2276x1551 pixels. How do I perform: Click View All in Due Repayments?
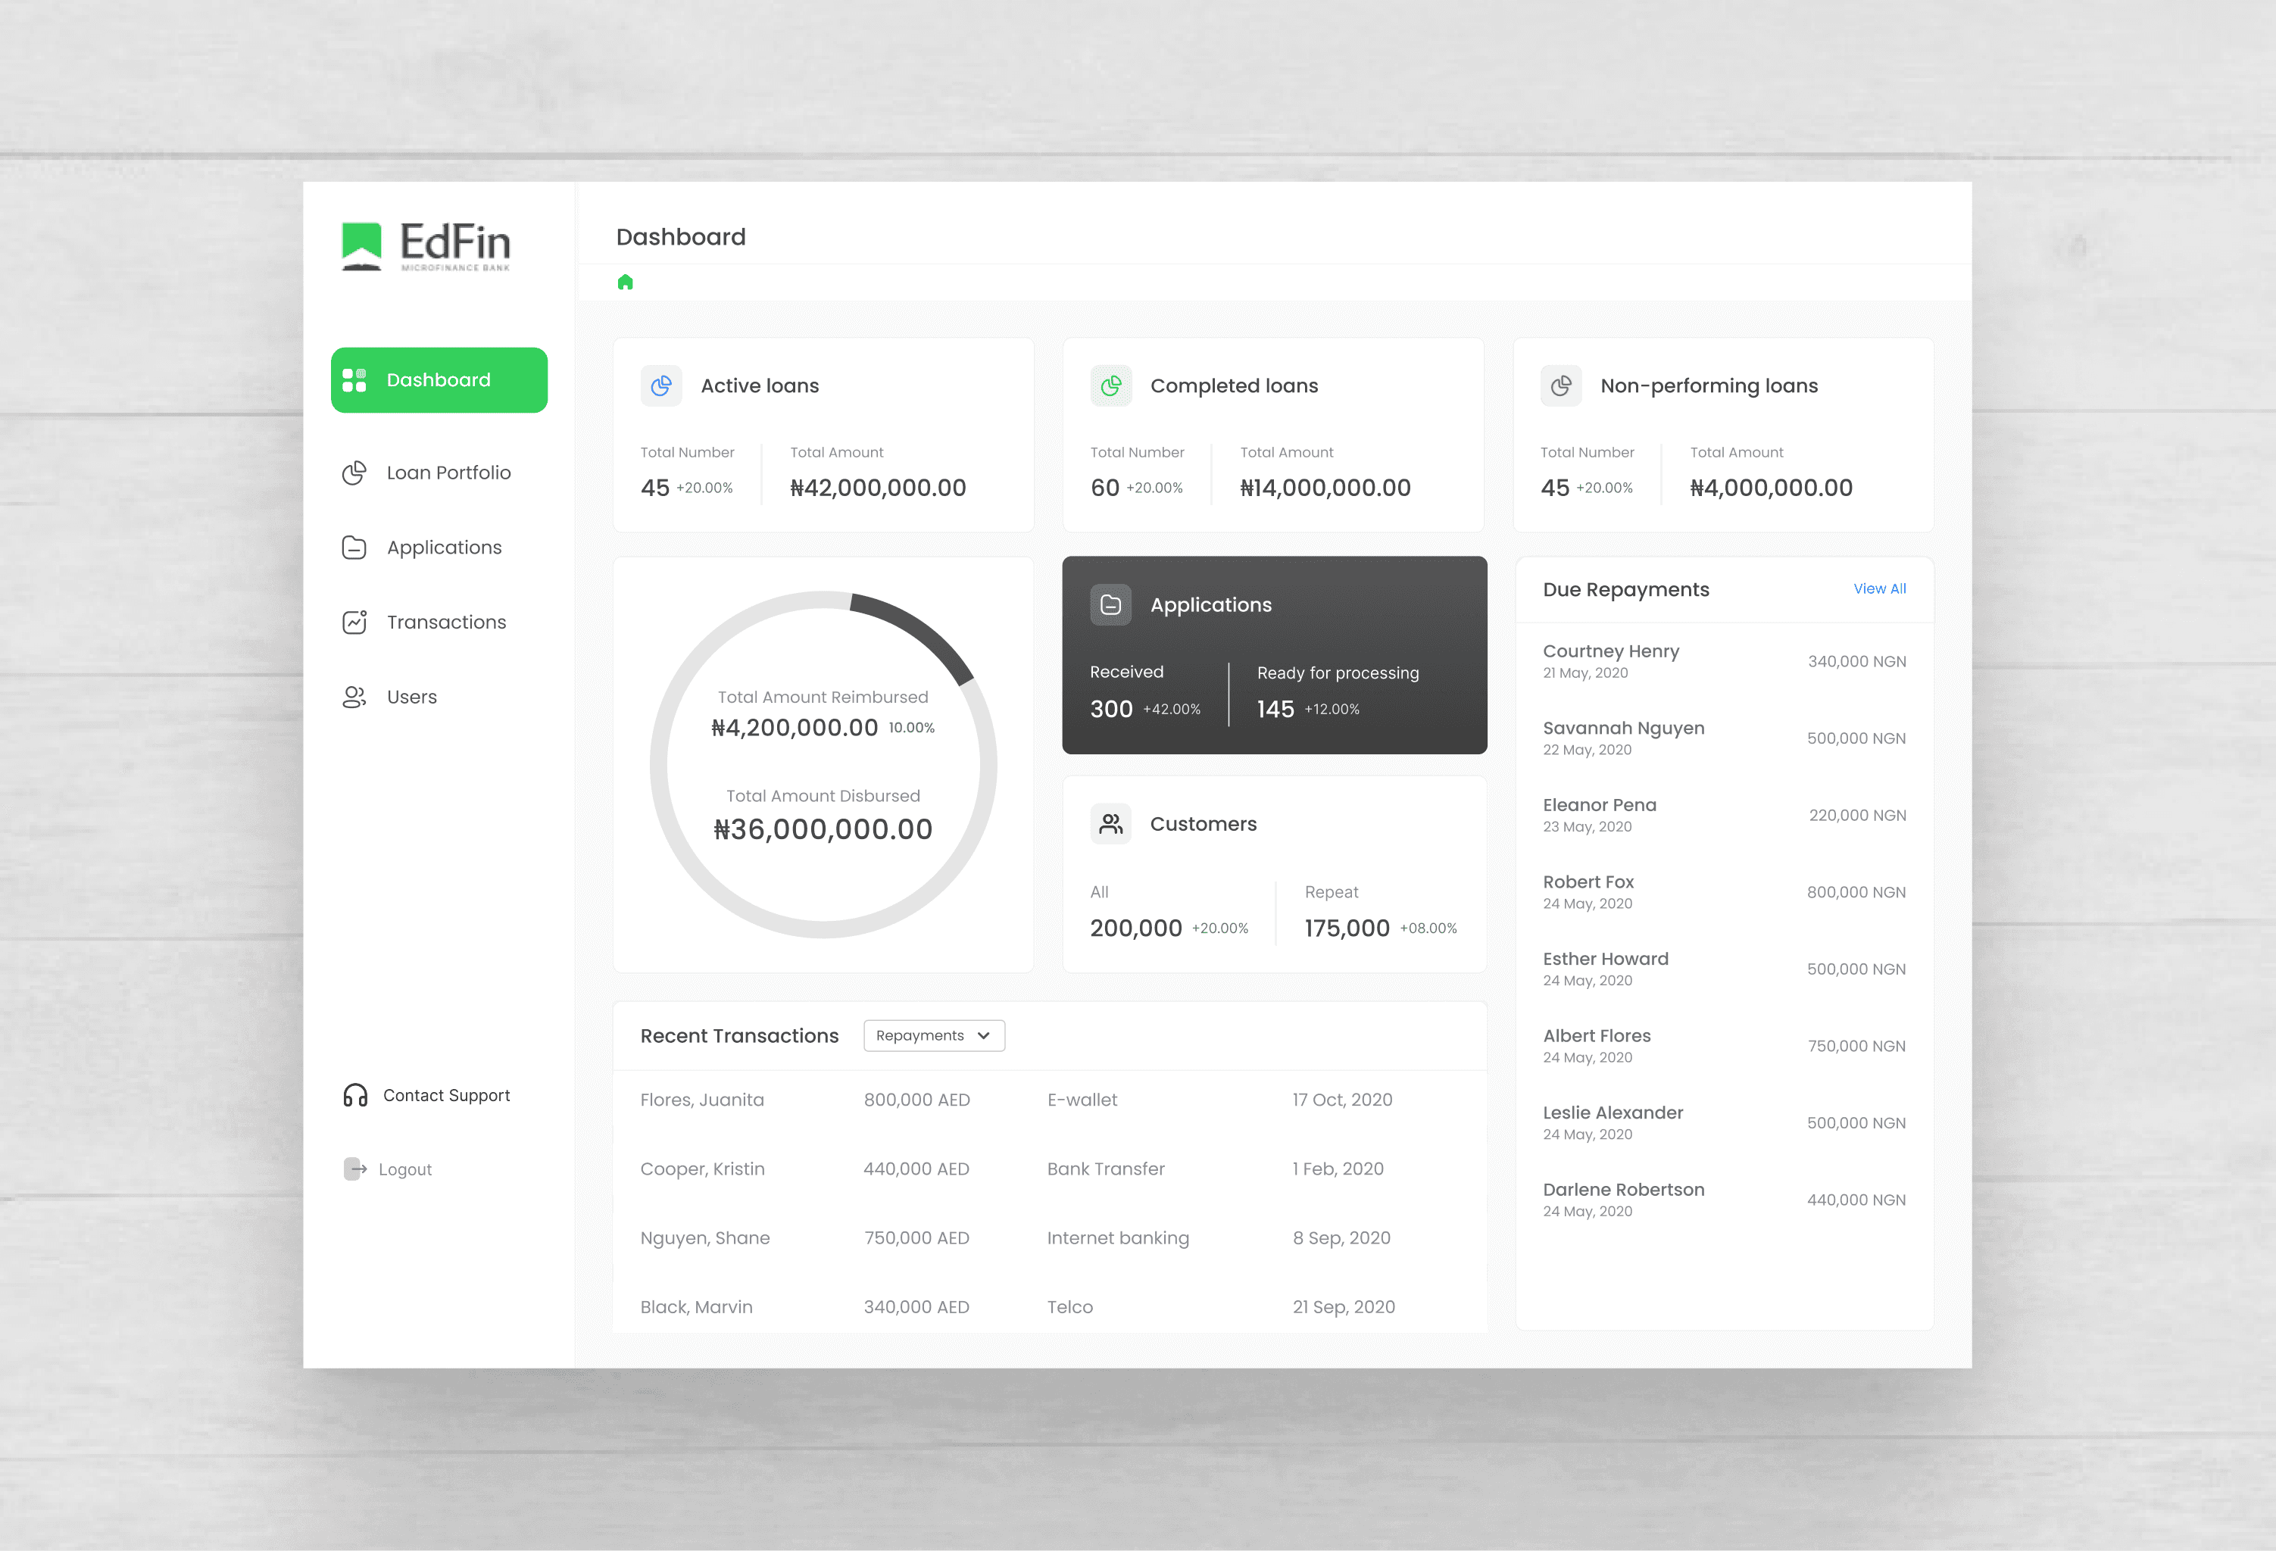tap(1878, 588)
